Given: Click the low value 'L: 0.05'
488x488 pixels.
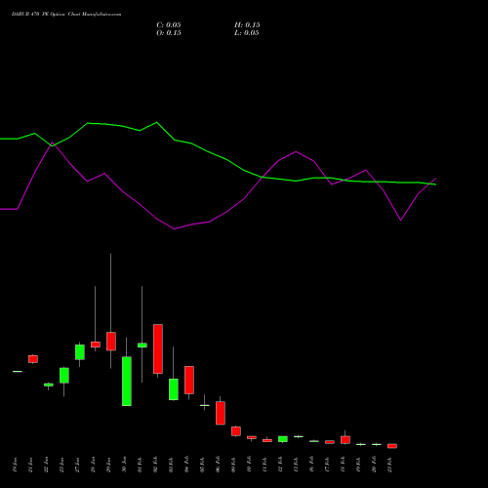Looking at the screenshot, I should point(247,33).
